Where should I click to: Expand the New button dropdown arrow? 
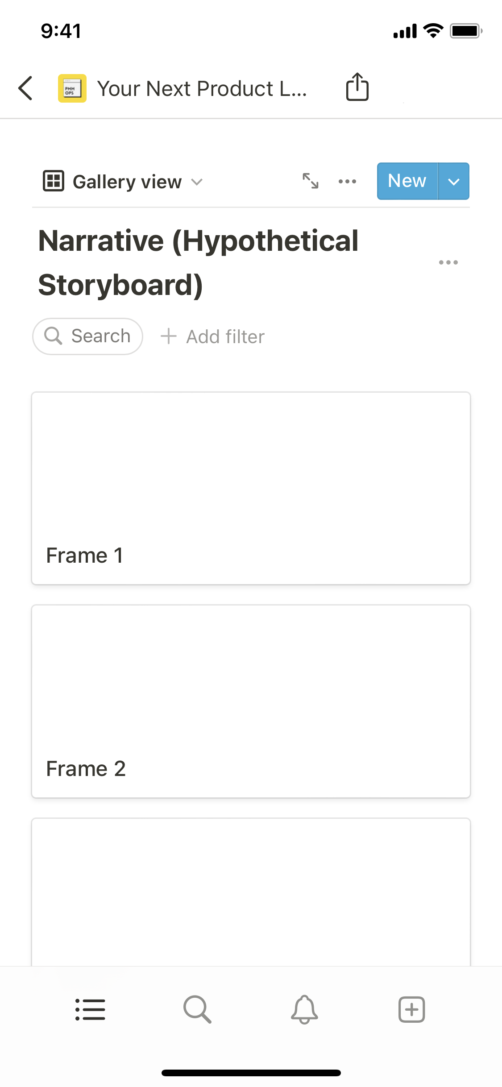454,182
